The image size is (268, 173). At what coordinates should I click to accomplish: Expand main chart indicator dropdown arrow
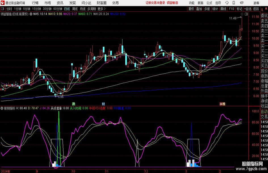point(31,14)
